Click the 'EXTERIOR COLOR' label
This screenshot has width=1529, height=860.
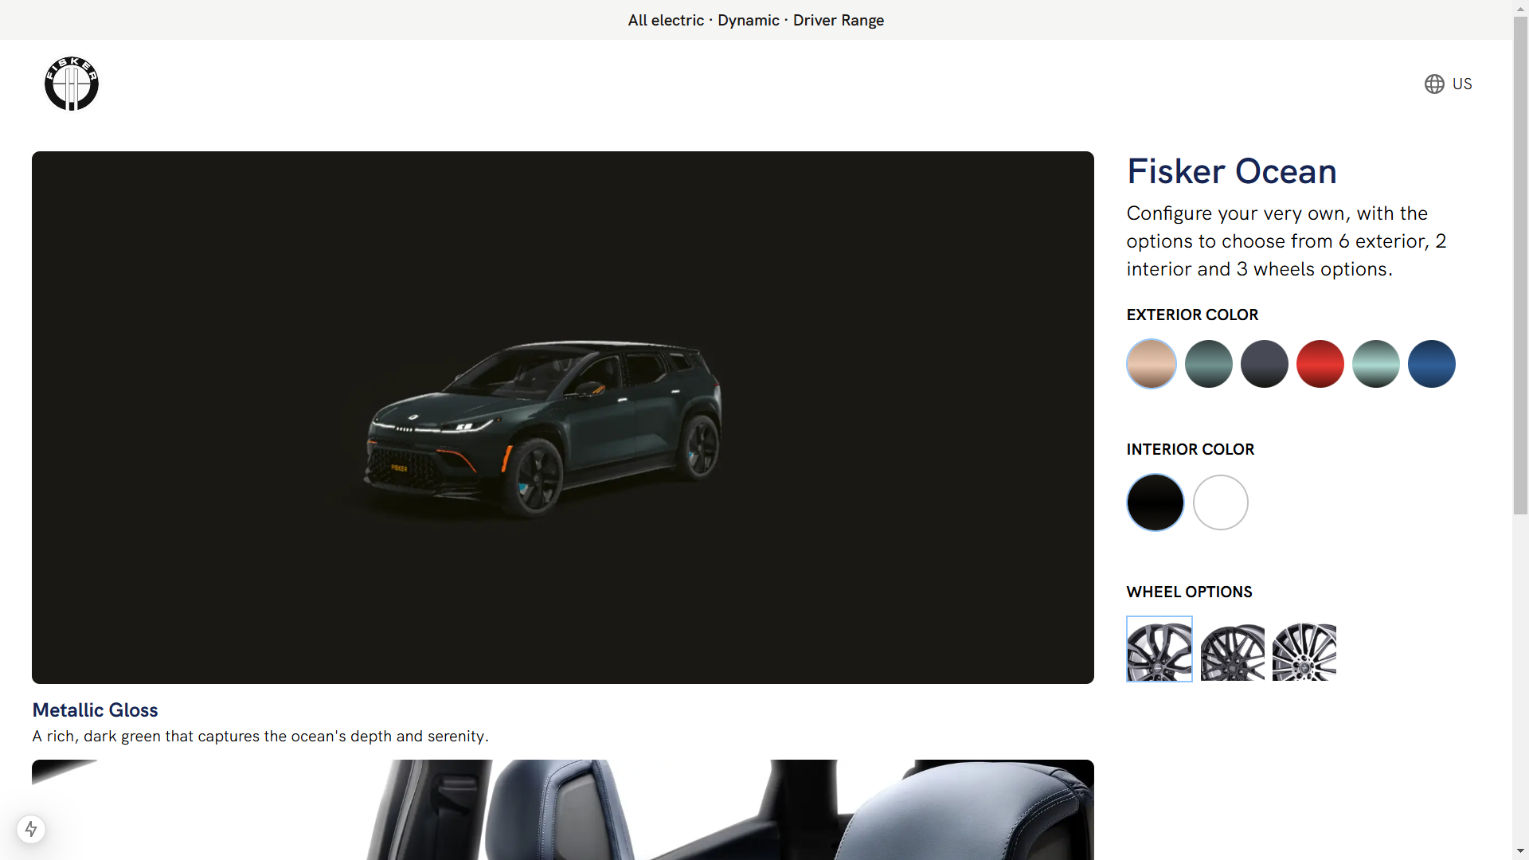1192,315
